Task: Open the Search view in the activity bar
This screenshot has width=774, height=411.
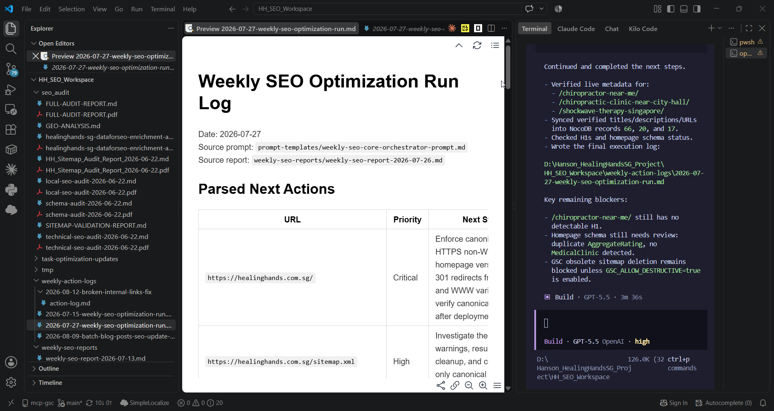Action: (x=11, y=49)
